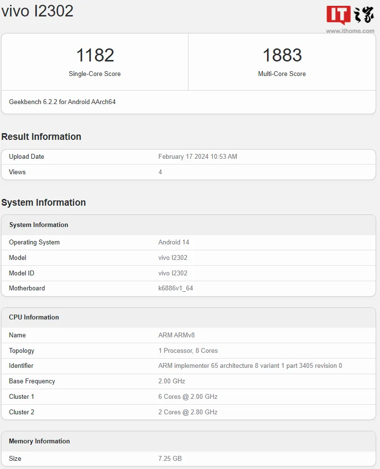Select the 1182 single-core score value
380x469 pixels.
(x=95, y=55)
